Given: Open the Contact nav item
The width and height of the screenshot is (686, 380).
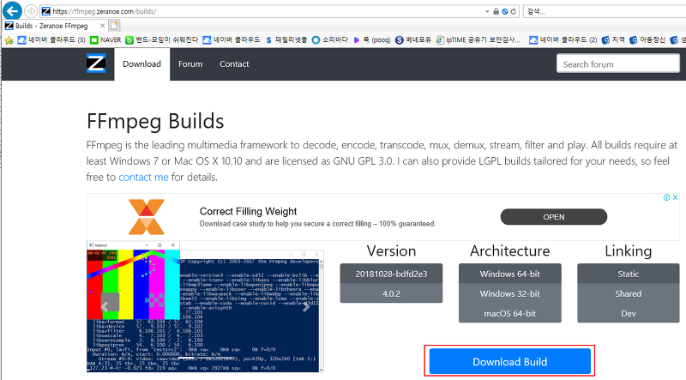Looking at the screenshot, I should coord(234,64).
